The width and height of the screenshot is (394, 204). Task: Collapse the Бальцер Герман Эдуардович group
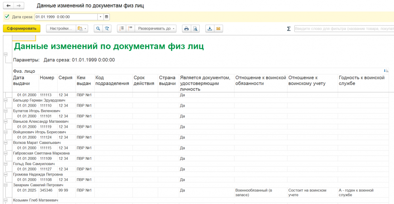tap(5, 100)
